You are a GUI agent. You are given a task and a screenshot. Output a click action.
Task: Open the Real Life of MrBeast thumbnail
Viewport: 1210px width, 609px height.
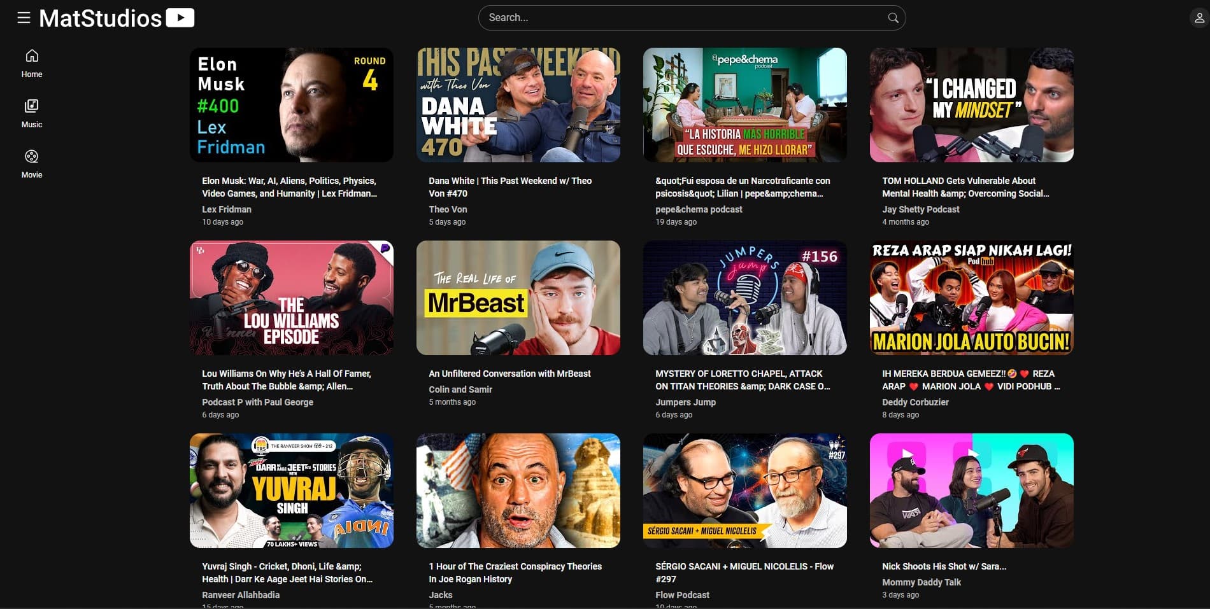pyautogui.click(x=518, y=298)
